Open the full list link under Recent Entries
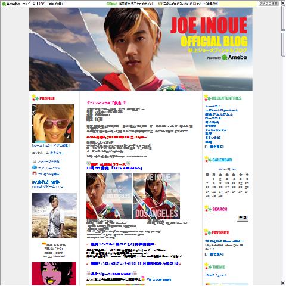Image resolution: width=286 pixels, height=286 pixels. pos(214,147)
